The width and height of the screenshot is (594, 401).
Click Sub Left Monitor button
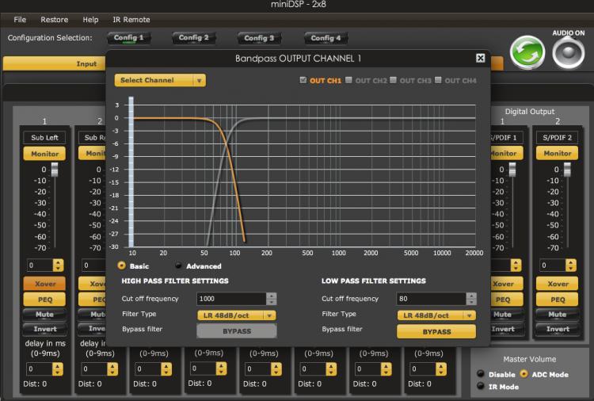coord(44,154)
